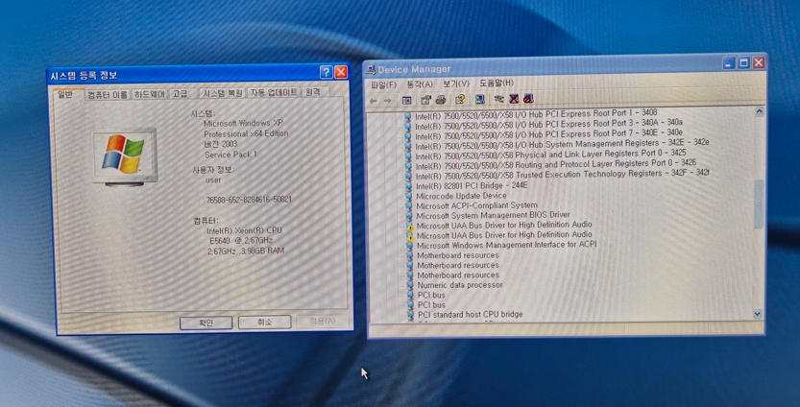This screenshot has width=800, height=407.
Task: Click the registered user name 'user'
Action: [213, 180]
